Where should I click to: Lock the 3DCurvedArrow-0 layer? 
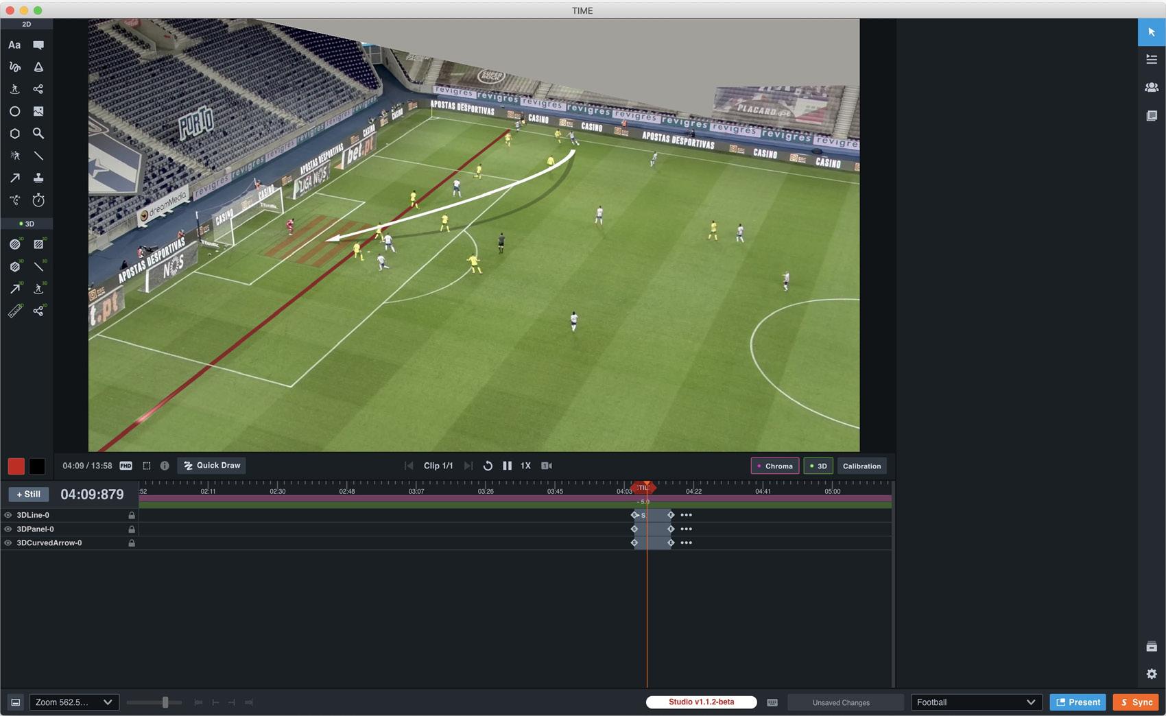tap(132, 543)
